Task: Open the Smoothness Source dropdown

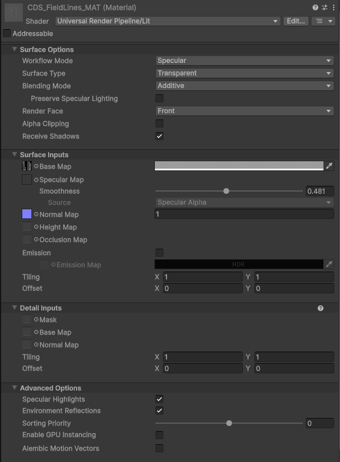Action: pyautogui.click(x=245, y=202)
